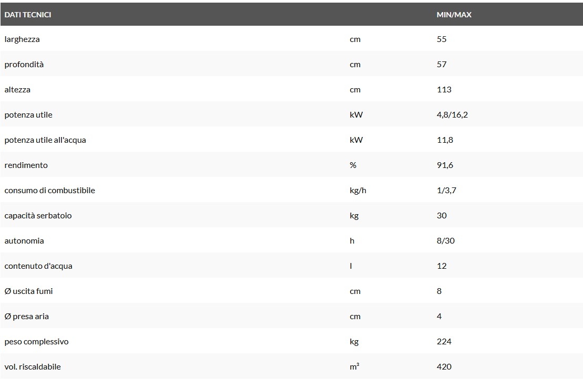Select the Ø uscita fumi label

click(29, 291)
